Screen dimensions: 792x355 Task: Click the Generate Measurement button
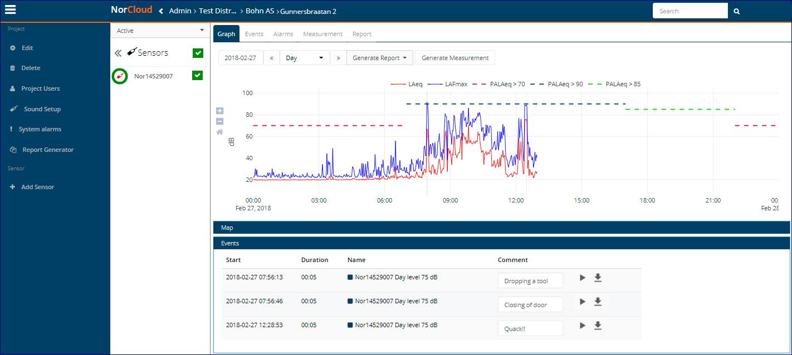point(454,58)
